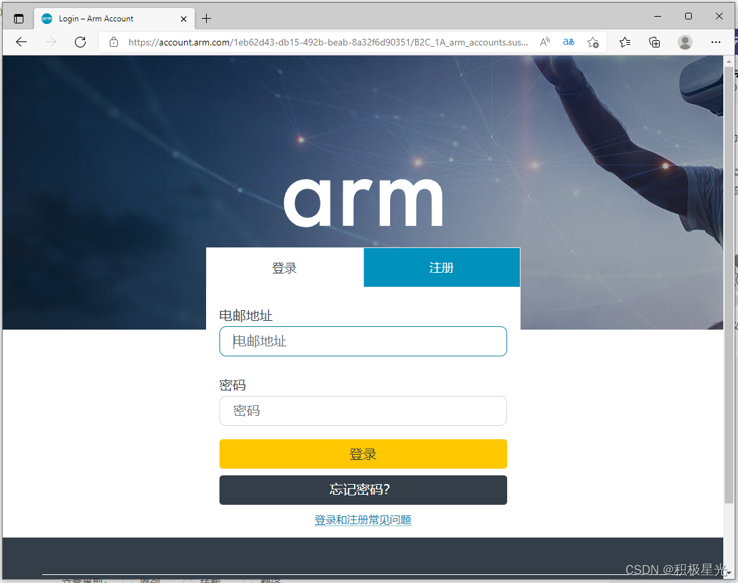Viewport: 738px width, 583px height.
Task: Click the 忘记密码? button
Action: (363, 490)
